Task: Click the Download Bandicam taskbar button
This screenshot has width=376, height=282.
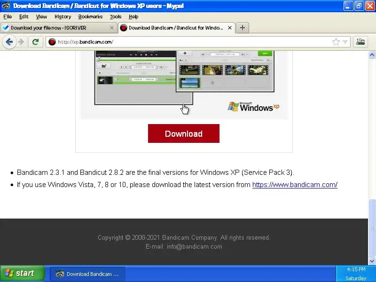Action: [87, 274]
